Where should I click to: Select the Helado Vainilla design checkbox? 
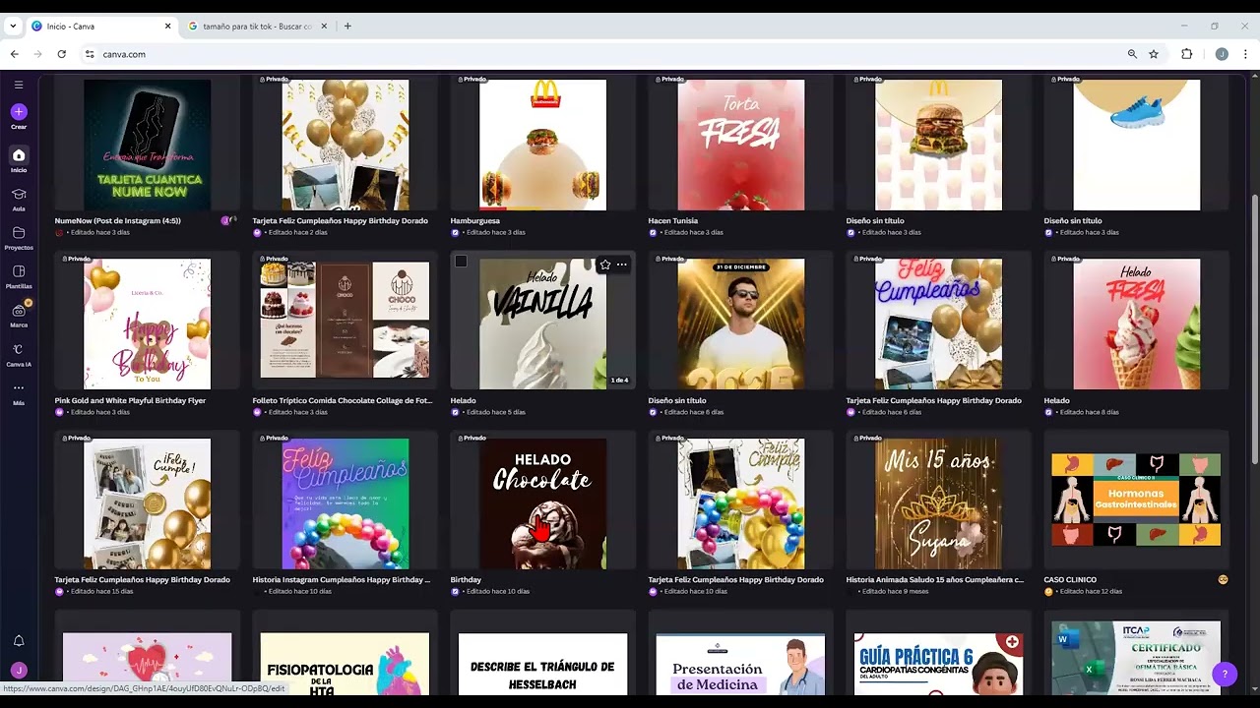(x=461, y=262)
